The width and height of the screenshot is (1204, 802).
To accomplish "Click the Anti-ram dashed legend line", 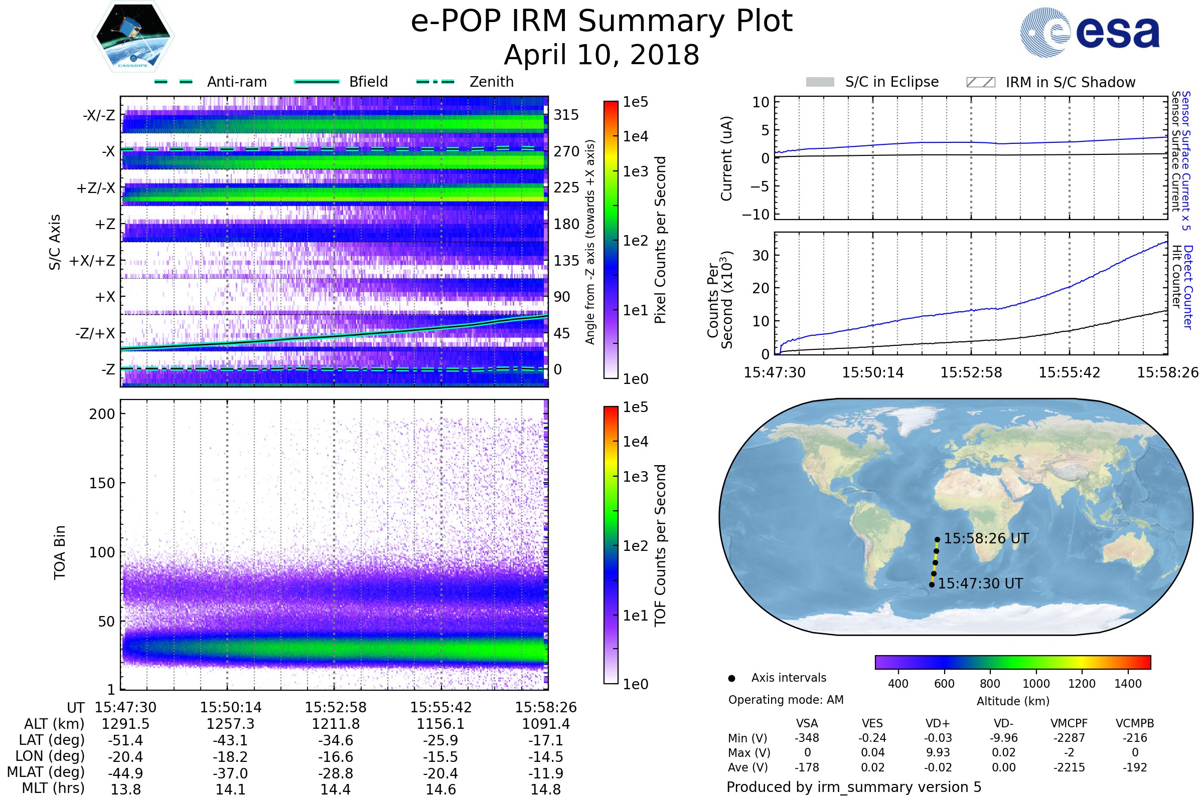I will (174, 82).
